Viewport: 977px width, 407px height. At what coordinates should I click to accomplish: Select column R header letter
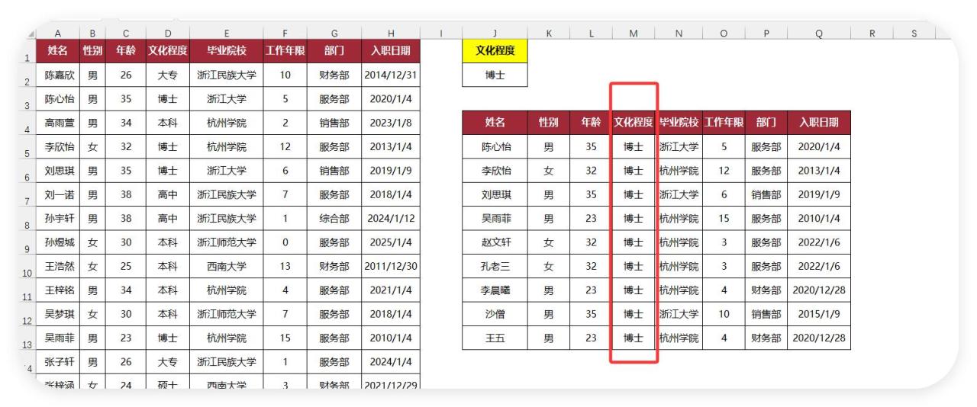pos(872,34)
